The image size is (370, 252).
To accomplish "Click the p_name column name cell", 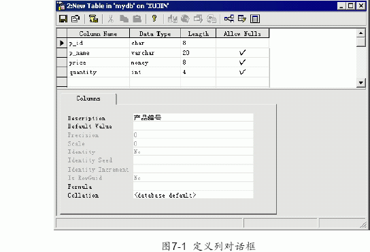I will (x=98, y=53).
